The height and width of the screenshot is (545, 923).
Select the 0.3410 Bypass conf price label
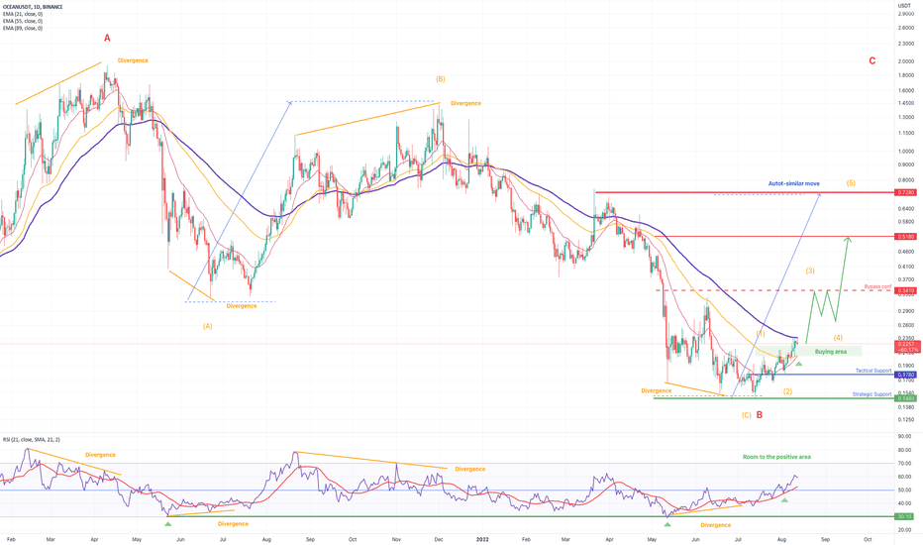click(x=906, y=290)
